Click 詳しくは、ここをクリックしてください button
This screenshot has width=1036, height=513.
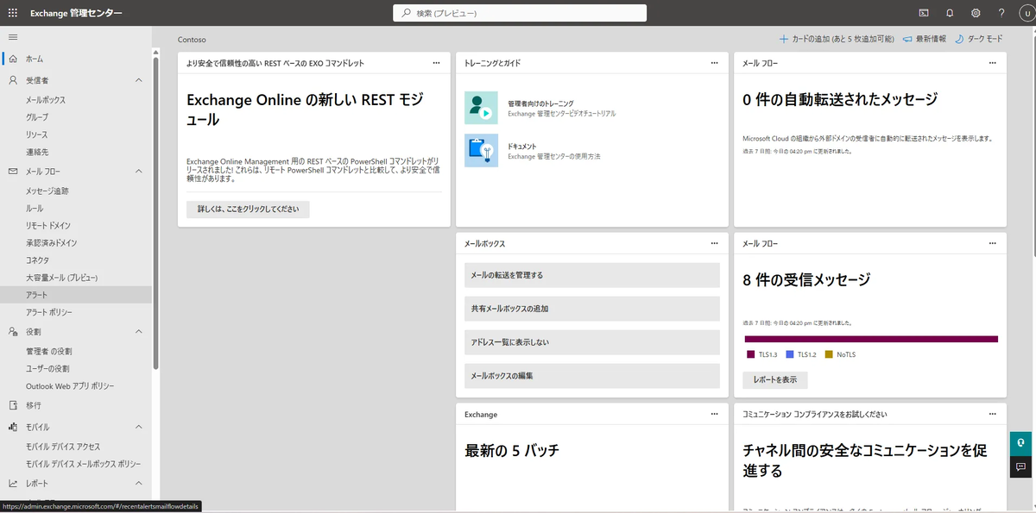click(248, 210)
